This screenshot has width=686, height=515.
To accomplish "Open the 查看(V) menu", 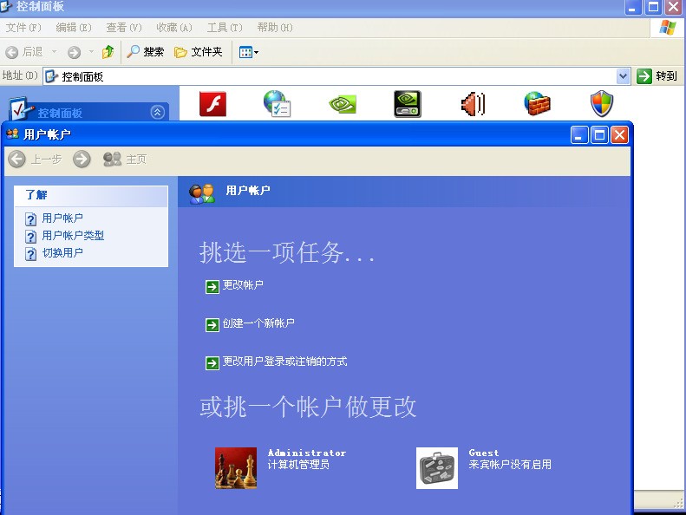I will click(x=123, y=28).
